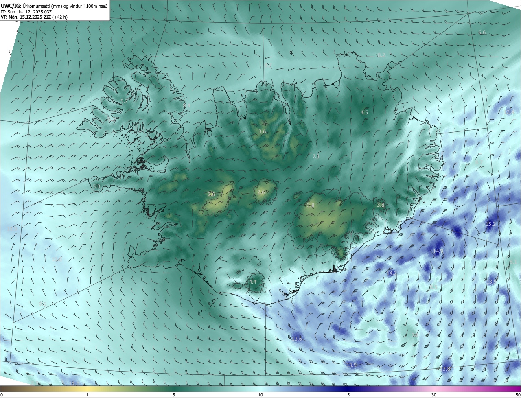Click the 13.5 value label
Viewport: 521px width, 398px height.
click(352, 365)
